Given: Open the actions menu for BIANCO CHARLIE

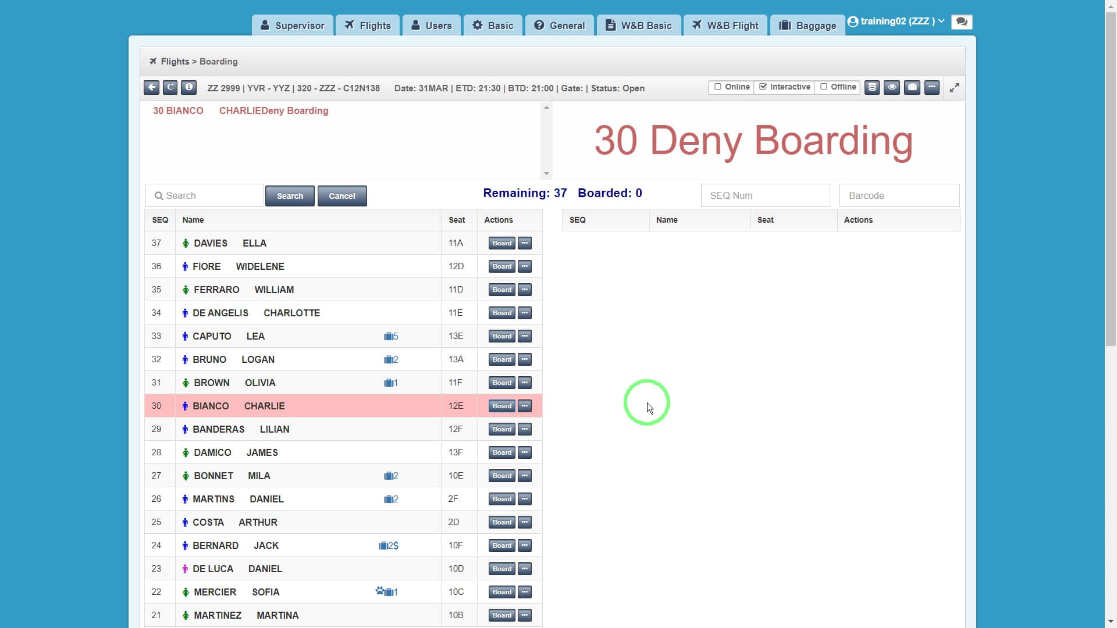Looking at the screenshot, I should point(524,406).
